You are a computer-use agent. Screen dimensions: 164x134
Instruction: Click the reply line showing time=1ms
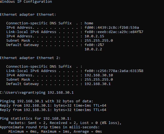coord(53,106)
